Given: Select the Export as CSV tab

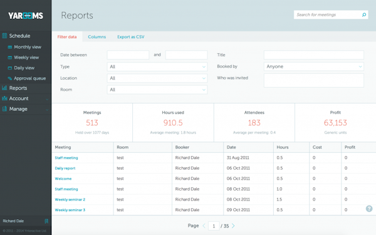Looking at the screenshot, I should (131, 37).
